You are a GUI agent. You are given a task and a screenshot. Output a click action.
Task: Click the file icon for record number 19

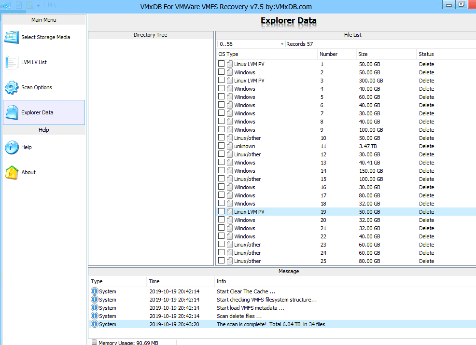pos(229,211)
